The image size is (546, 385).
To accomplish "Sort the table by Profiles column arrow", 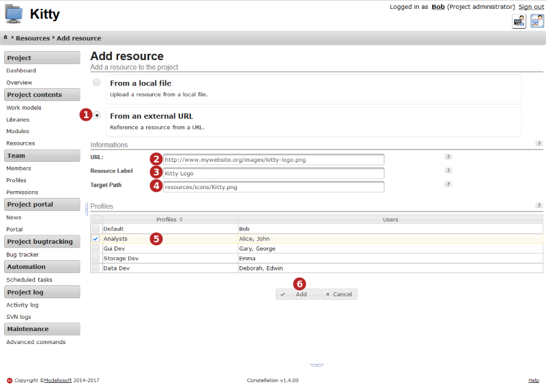I will tap(181, 220).
